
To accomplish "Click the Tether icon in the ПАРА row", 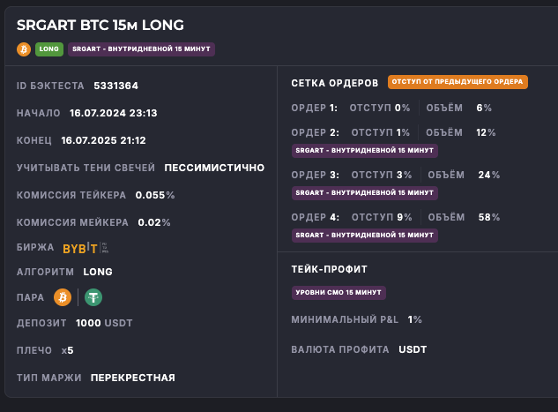I will pos(93,297).
